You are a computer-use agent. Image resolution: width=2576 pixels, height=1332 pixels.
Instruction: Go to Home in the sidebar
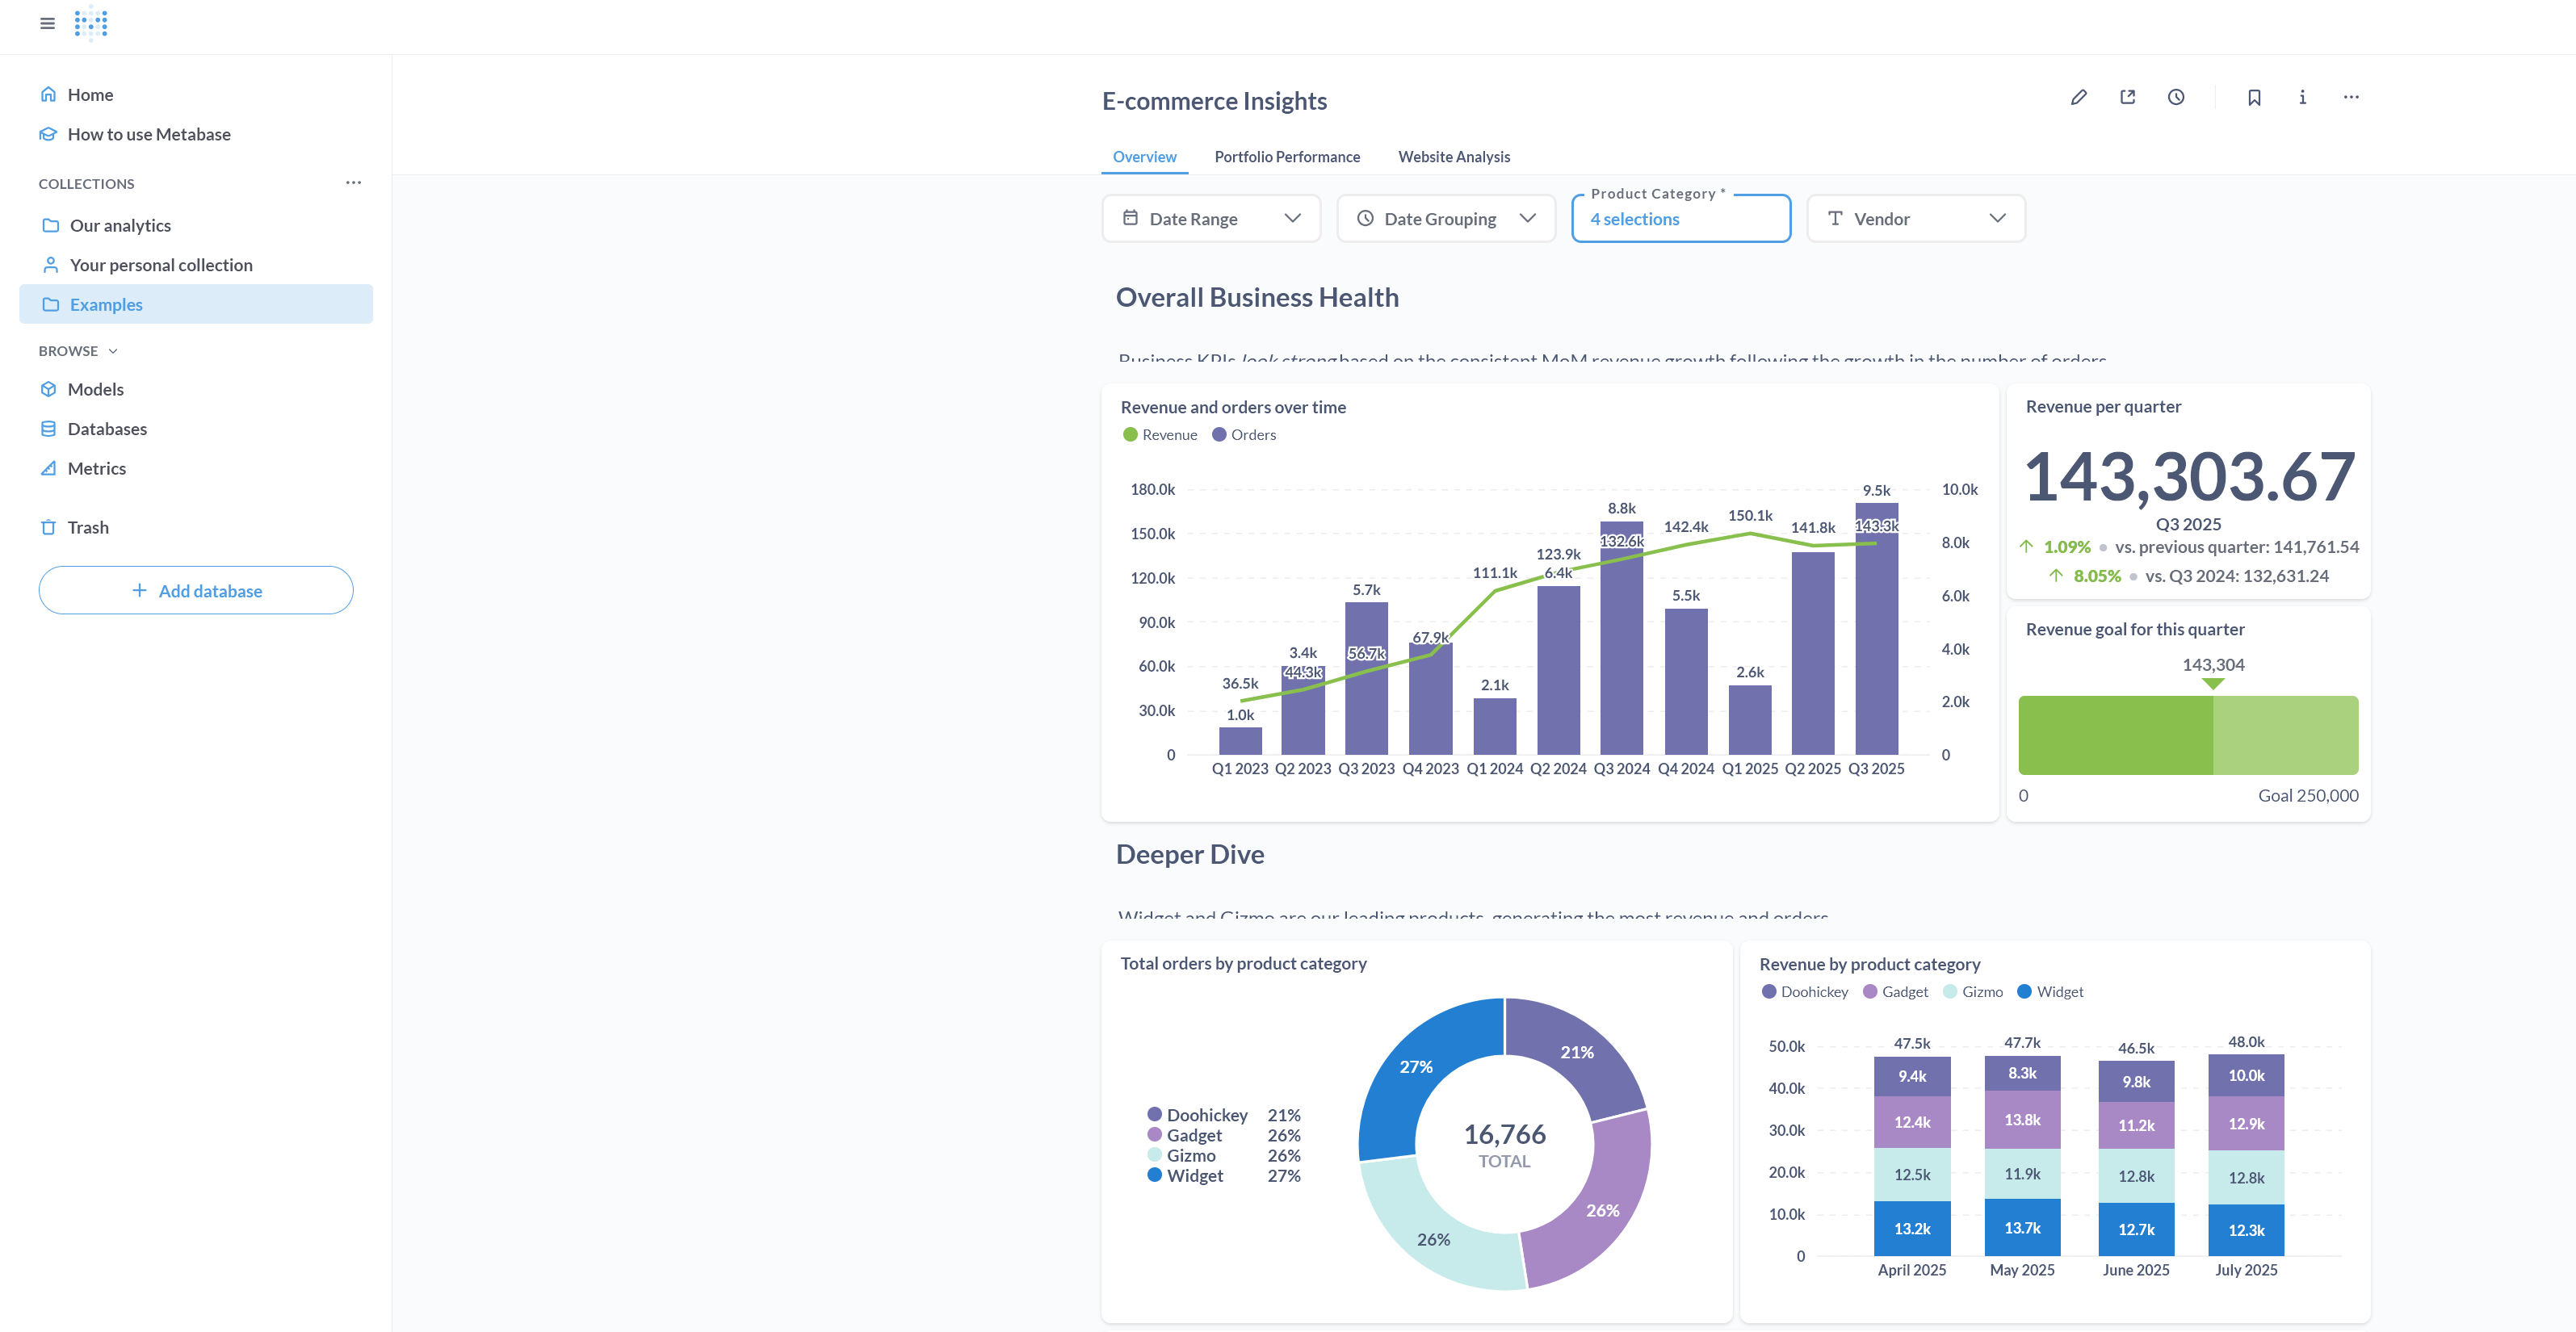(x=196, y=94)
